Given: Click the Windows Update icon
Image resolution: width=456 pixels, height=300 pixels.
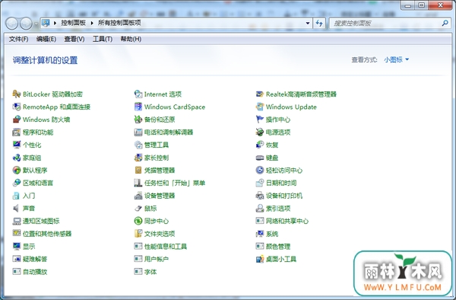Looking at the screenshot, I should pos(260,107).
